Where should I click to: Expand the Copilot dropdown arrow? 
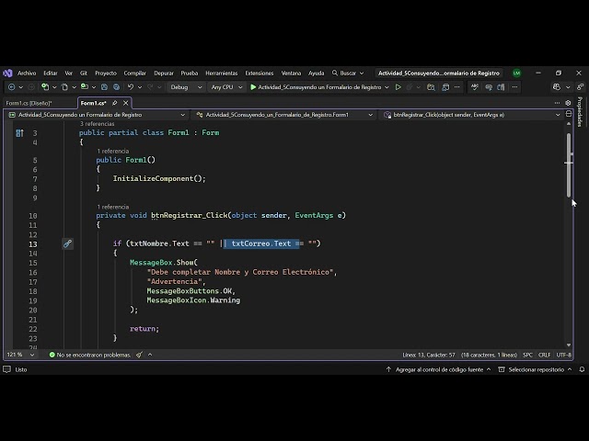568,87
